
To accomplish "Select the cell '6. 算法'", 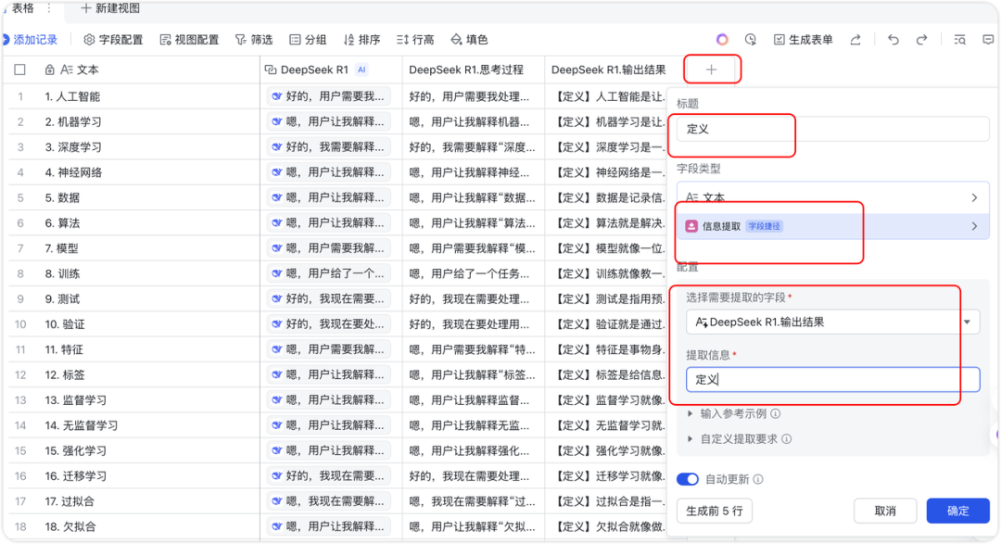I will (x=146, y=222).
